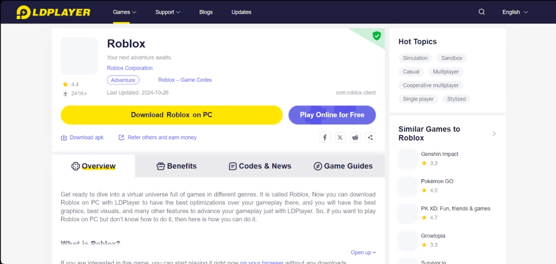This screenshot has height=264, width=556.
Task: Expand the Support menu
Action: click(x=168, y=12)
